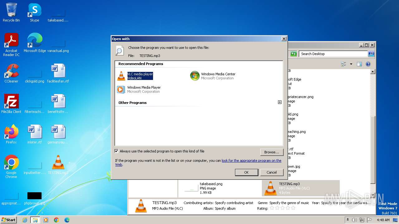The width and height of the screenshot is (399, 224).
Task: Follow the look for appropriate program link
Action: (x=251, y=161)
